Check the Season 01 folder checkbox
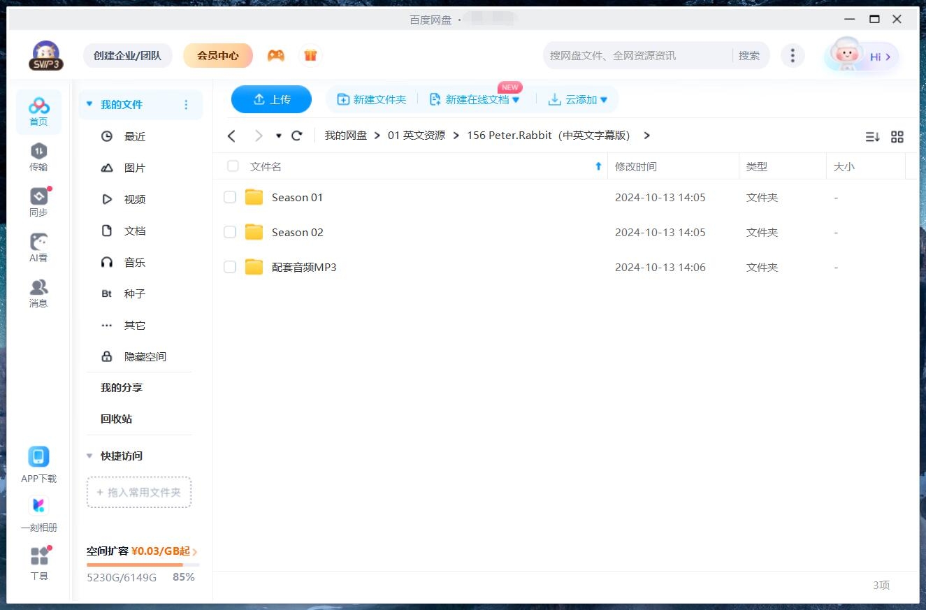This screenshot has height=610, width=926. [x=230, y=197]
